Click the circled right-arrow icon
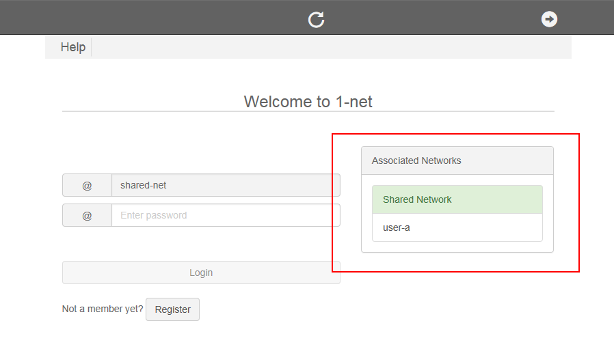The image size is (614, 349). click(x=549, y=19)
